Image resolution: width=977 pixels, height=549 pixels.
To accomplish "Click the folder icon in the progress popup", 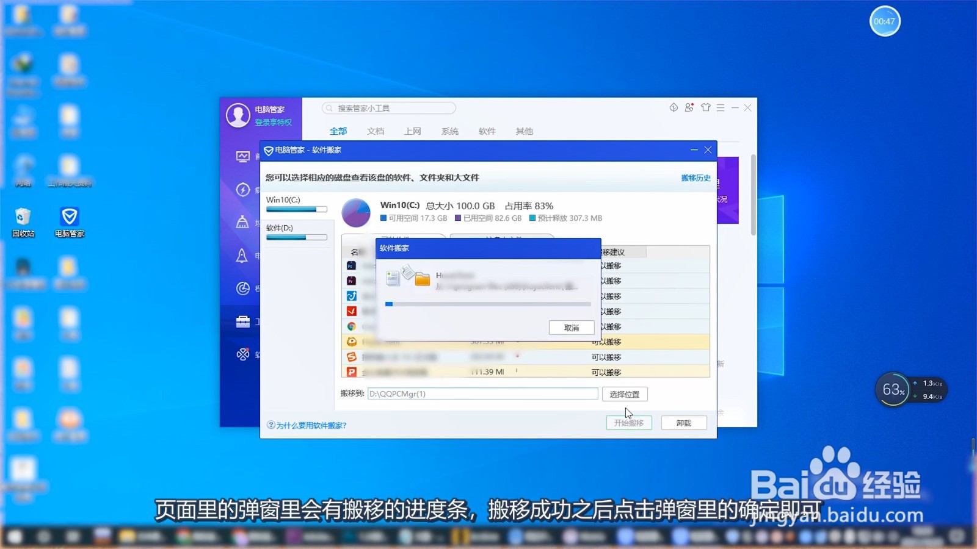I will [422, 279].
